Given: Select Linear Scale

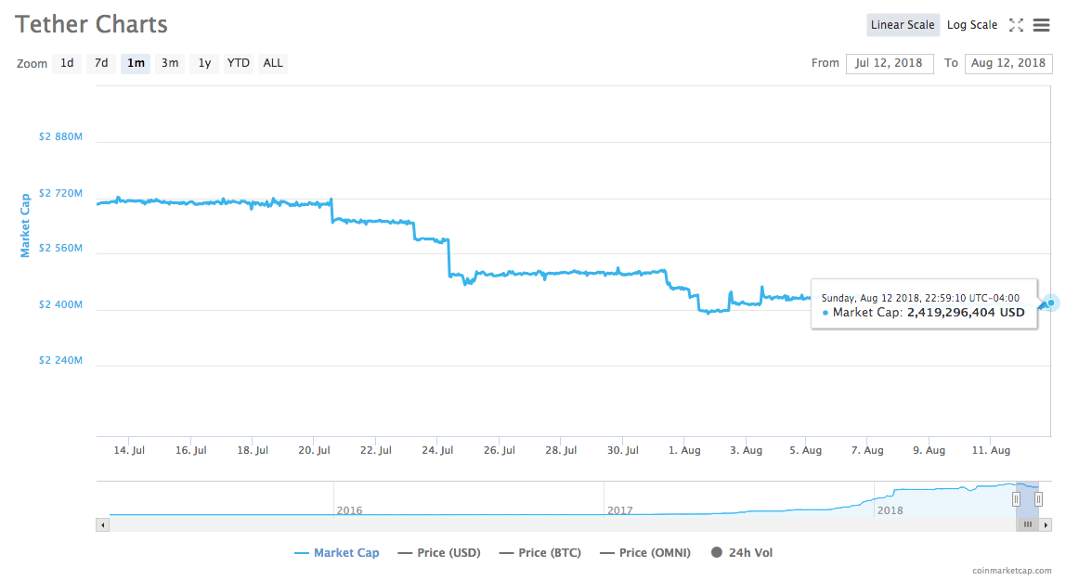Looking at the screenshot, I should click(x=903, y=25).
